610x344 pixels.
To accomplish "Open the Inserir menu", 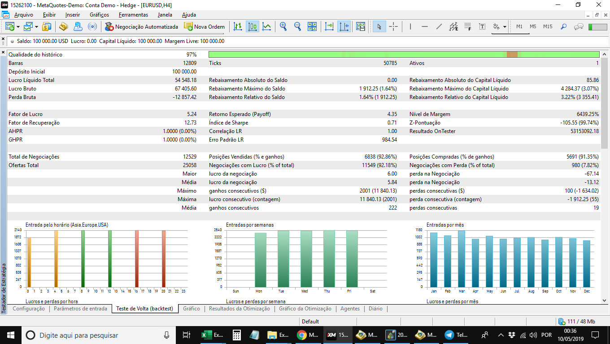I will click(x=73, y=15).
